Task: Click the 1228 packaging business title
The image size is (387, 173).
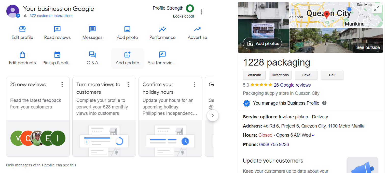Action: click(277, 62)
